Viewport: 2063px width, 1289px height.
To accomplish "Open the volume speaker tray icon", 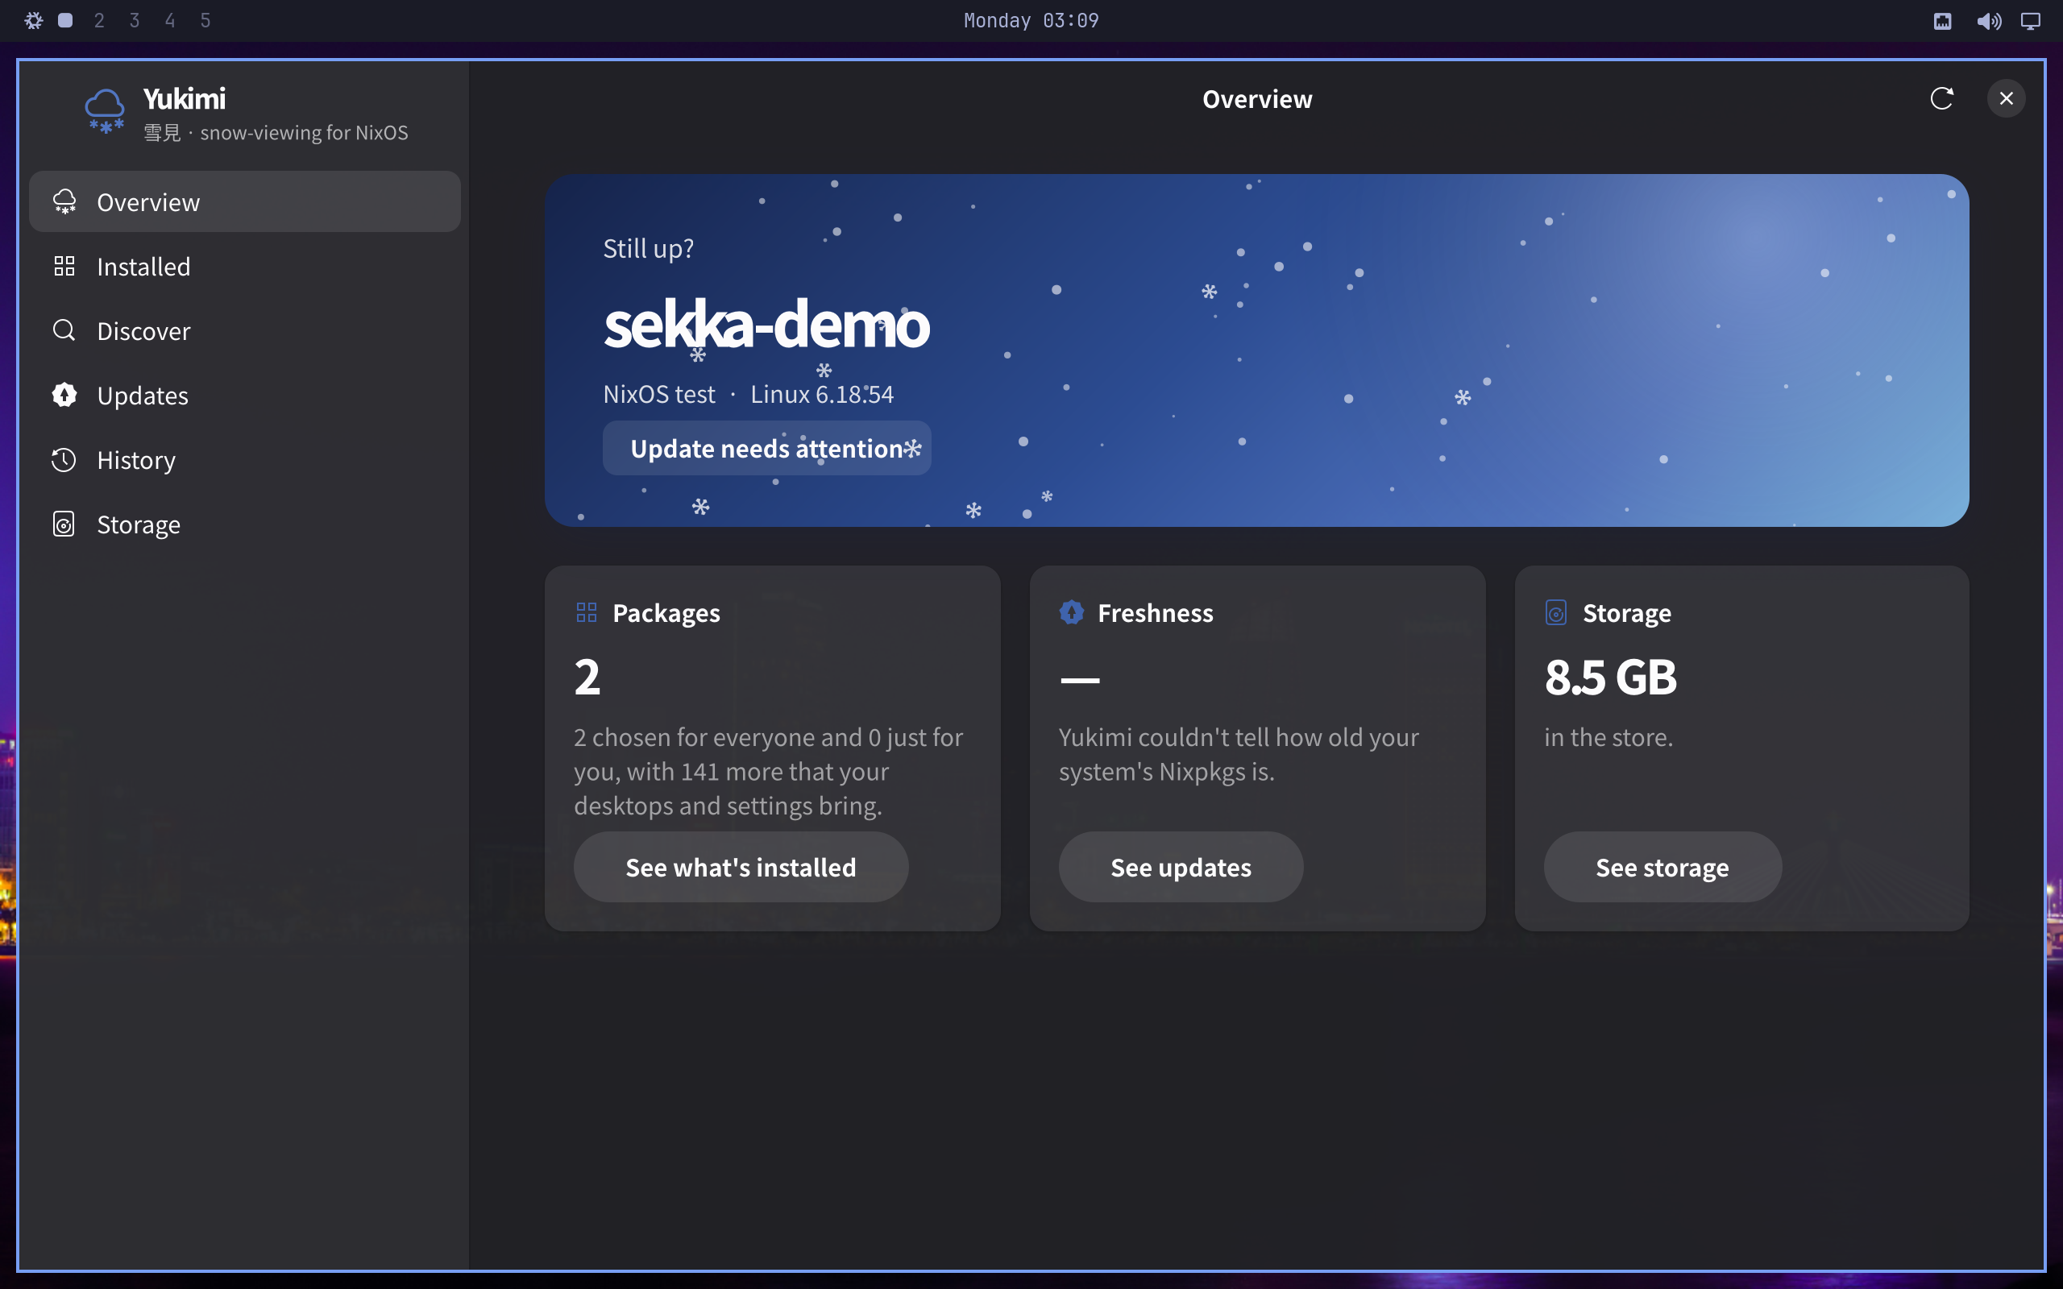I will click(x=1988, y=21).
